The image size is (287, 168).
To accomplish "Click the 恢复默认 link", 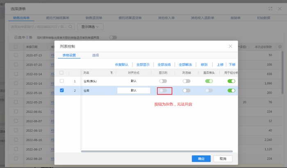I will (122, 65).
